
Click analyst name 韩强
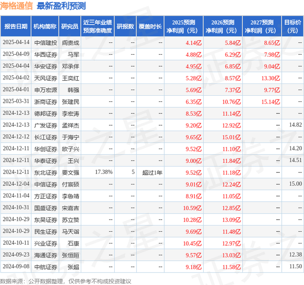pos(73,90)
